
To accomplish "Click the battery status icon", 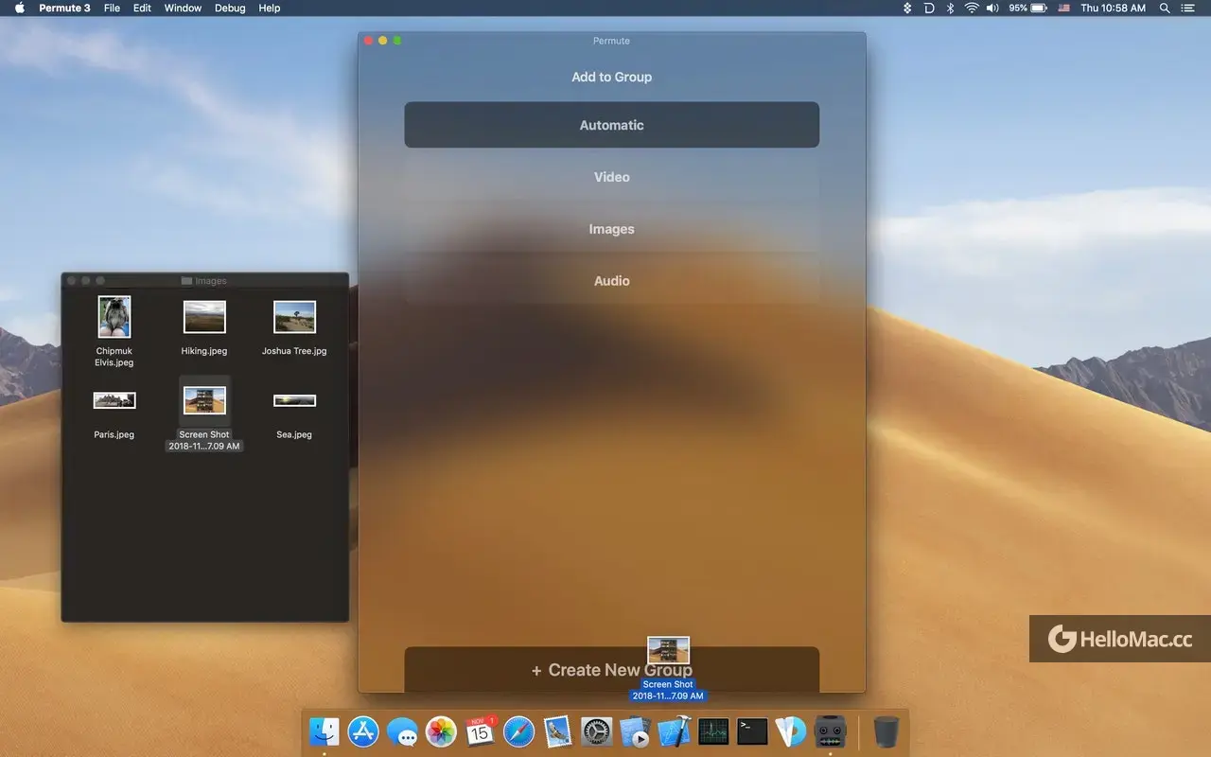I will click(1038, 8).
